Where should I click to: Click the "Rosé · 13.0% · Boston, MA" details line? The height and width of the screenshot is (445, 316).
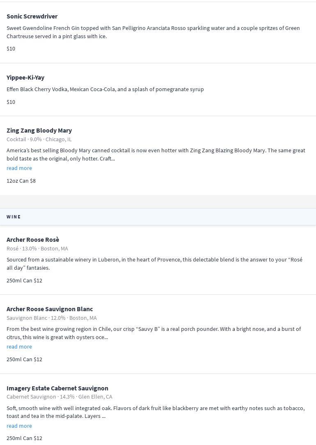tap(37, 248)
